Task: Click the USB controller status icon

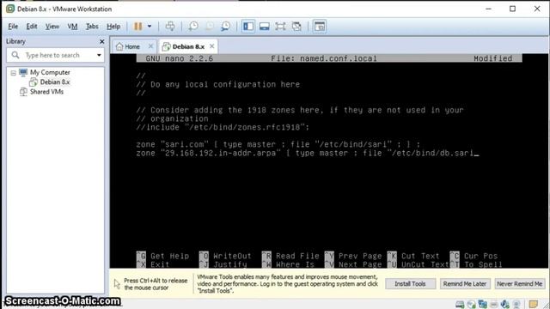Action: (516, 305)
